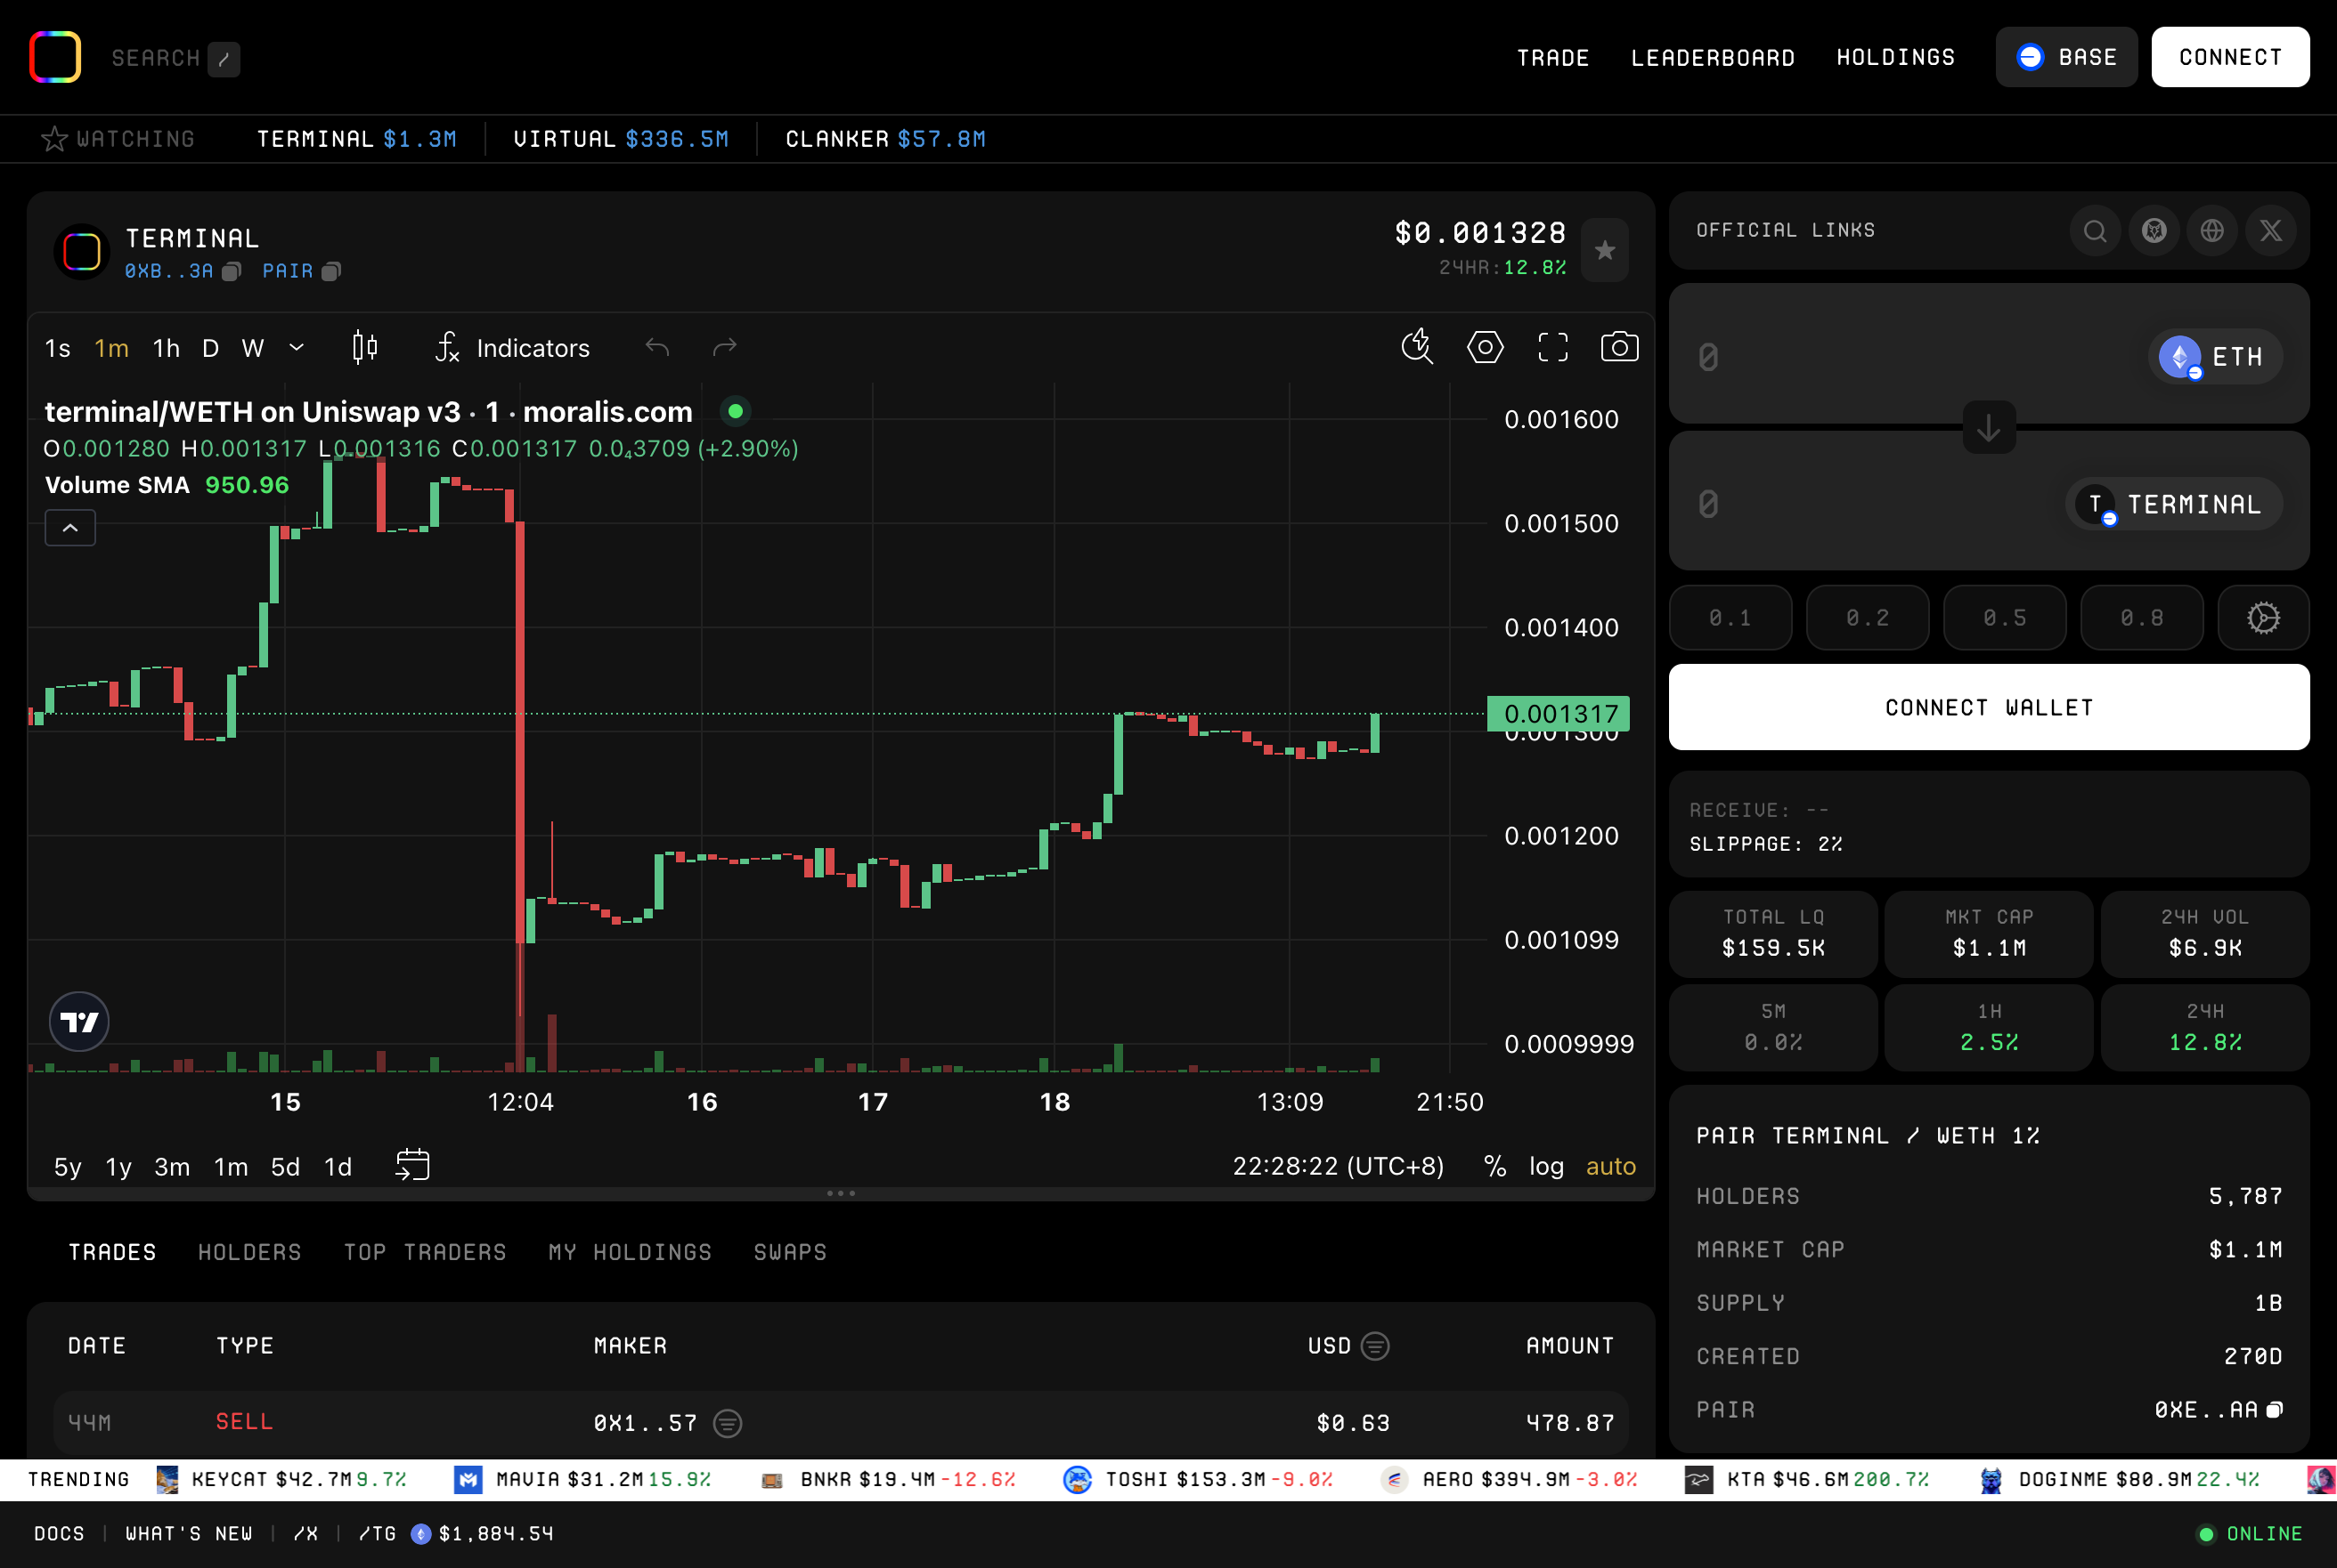This screenshot has width=2337, height=1568.
Task: Open the X official link icon
Action: (2271, 231)
